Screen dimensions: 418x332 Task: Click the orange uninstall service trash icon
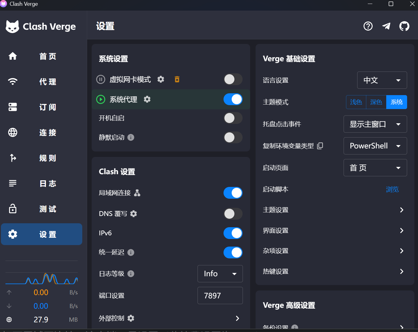(177, 79)
